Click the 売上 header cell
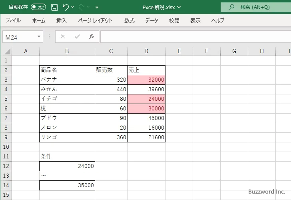This screenshot has height=200, width=291. coord(146,70)
